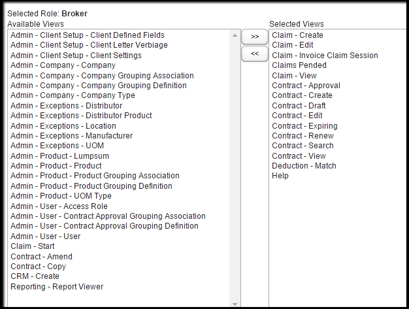Select Contract - Expiring view
409x309 pixels.
pyautogui.click(x=304, y=126)
